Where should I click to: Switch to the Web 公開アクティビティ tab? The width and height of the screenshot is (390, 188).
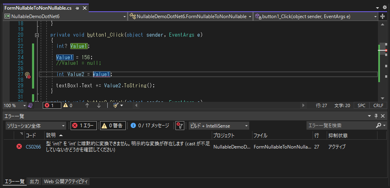point(66,181)
